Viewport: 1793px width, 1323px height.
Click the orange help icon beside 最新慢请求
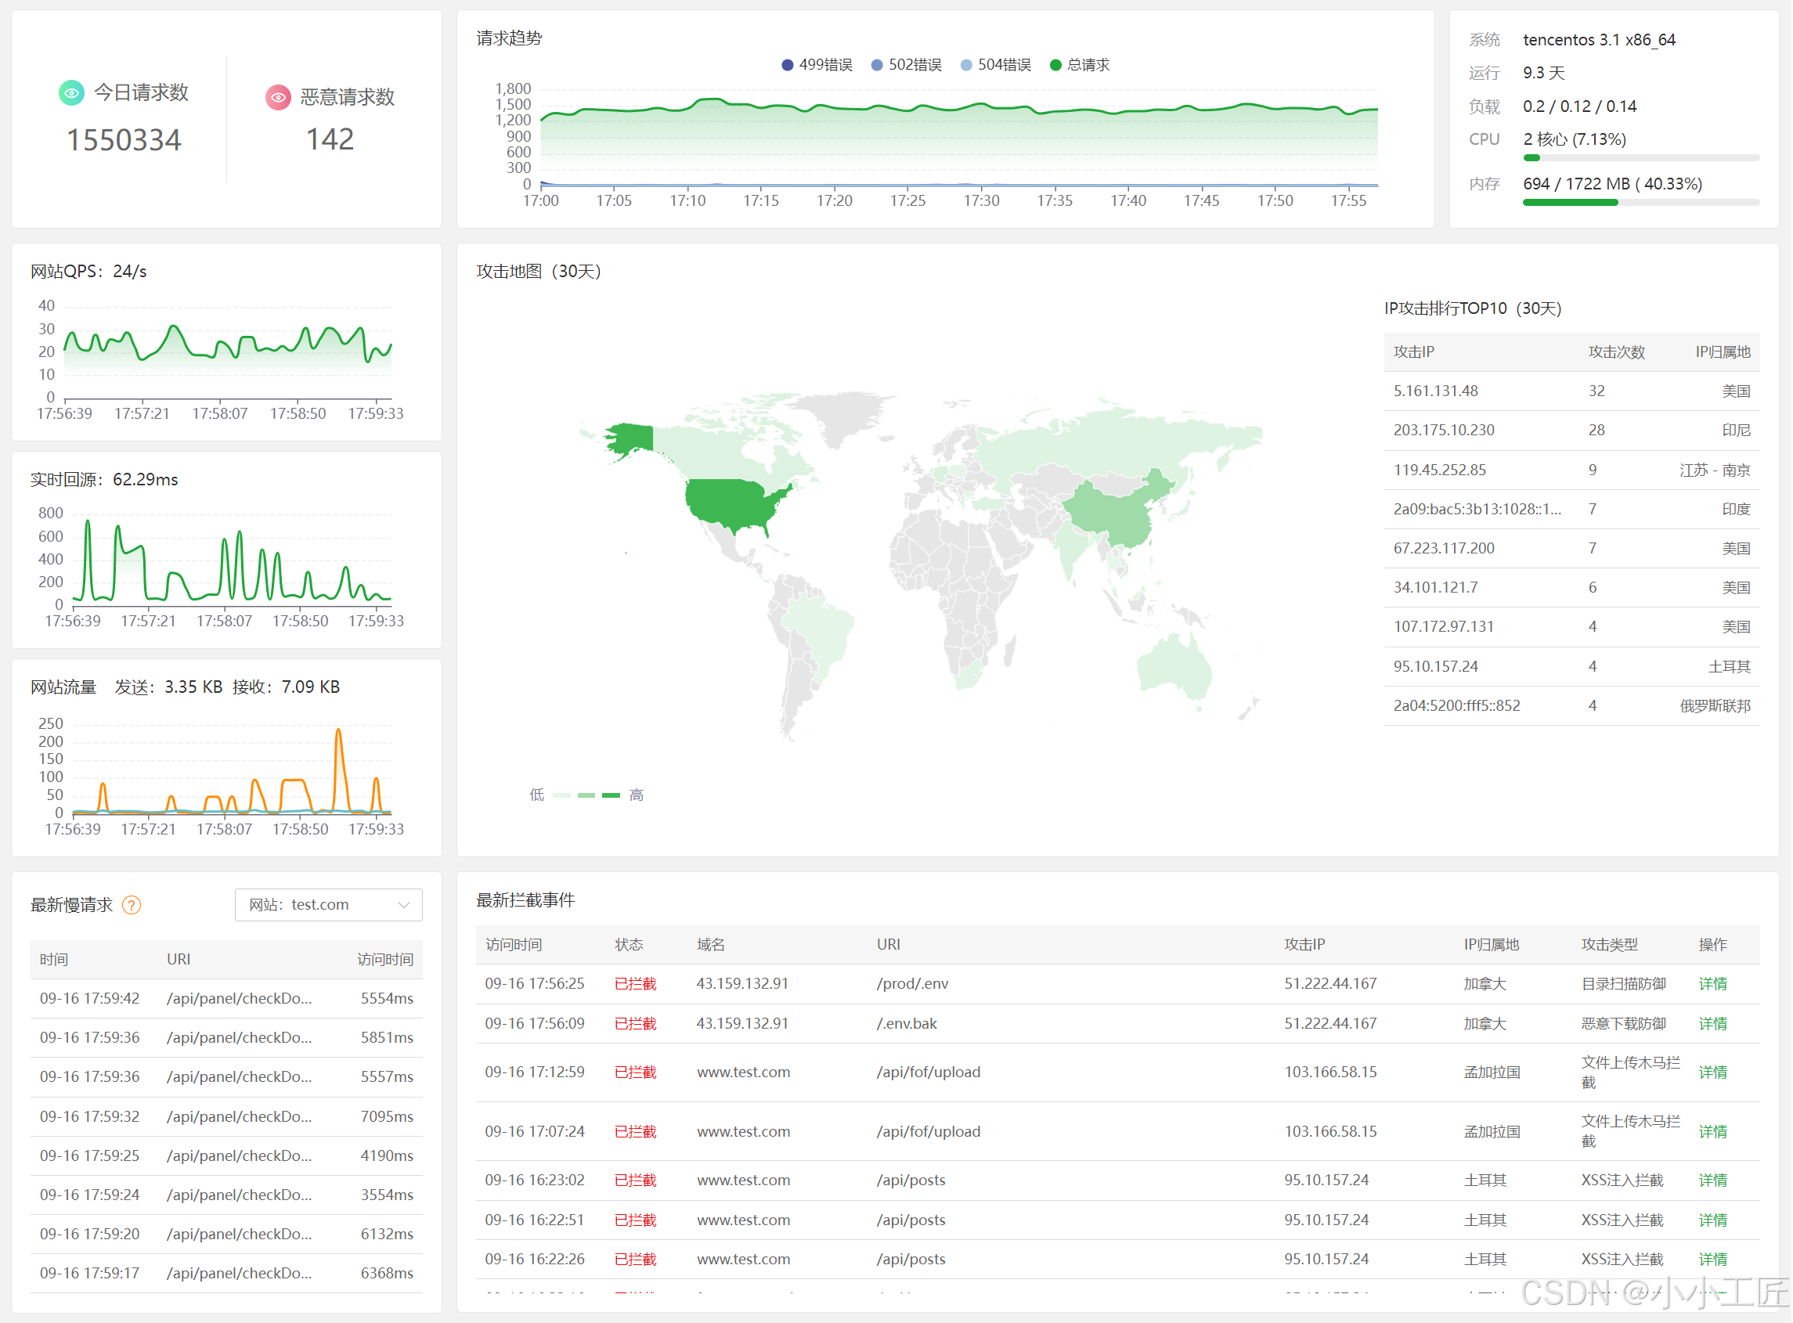pos(132,905)
